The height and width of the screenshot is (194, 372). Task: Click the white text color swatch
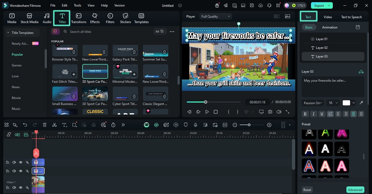pos(346,103)
